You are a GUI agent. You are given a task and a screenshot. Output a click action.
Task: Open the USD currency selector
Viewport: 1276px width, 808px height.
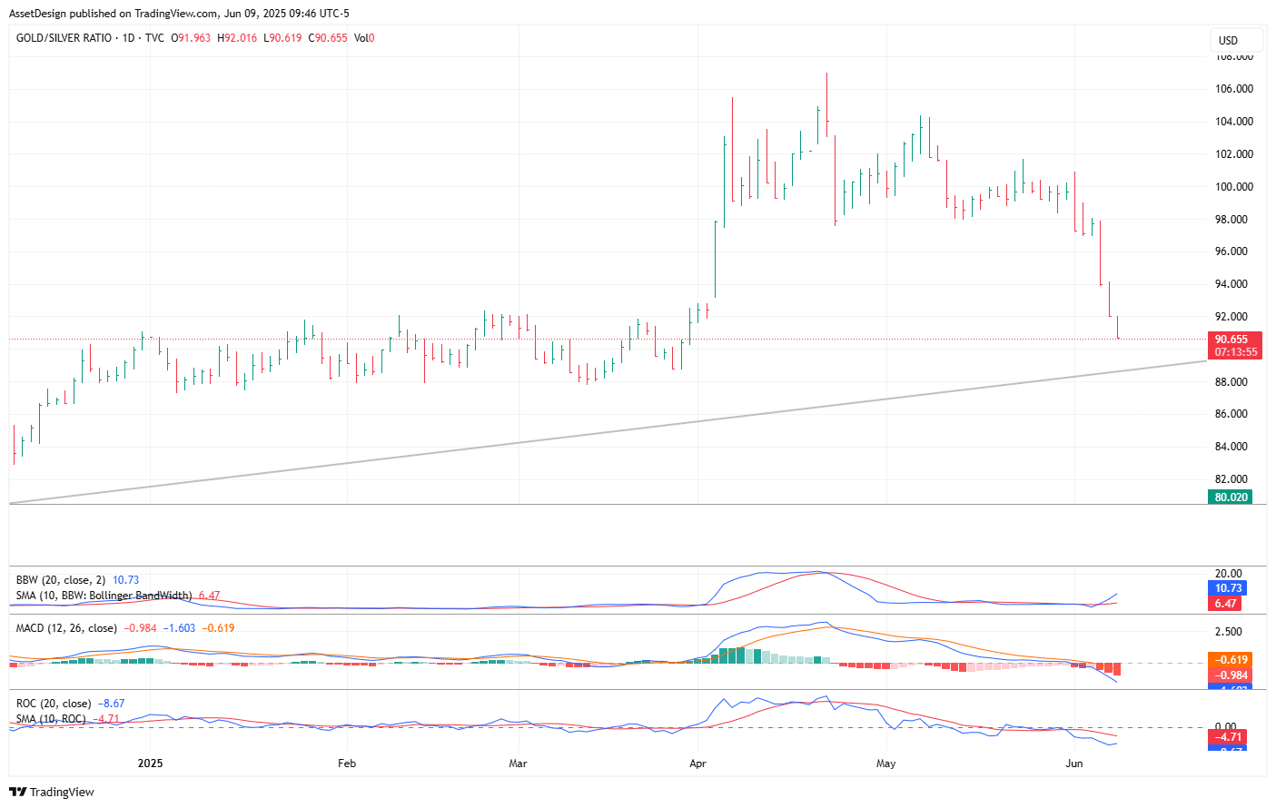(1236, 40)
